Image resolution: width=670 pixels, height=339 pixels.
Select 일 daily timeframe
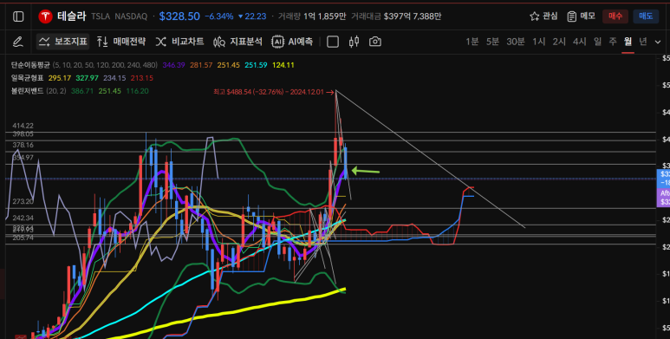click(x=597, y=42)
